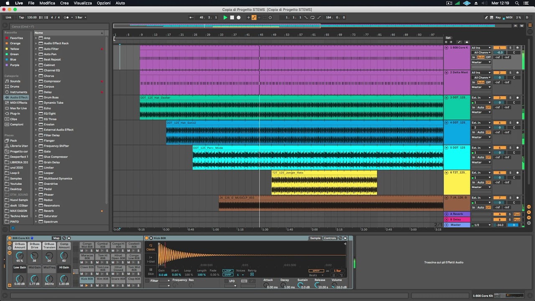Click the Tap tempo button
Image resolution: width=535 pixels, height=301 pixels.
point(21,18)
